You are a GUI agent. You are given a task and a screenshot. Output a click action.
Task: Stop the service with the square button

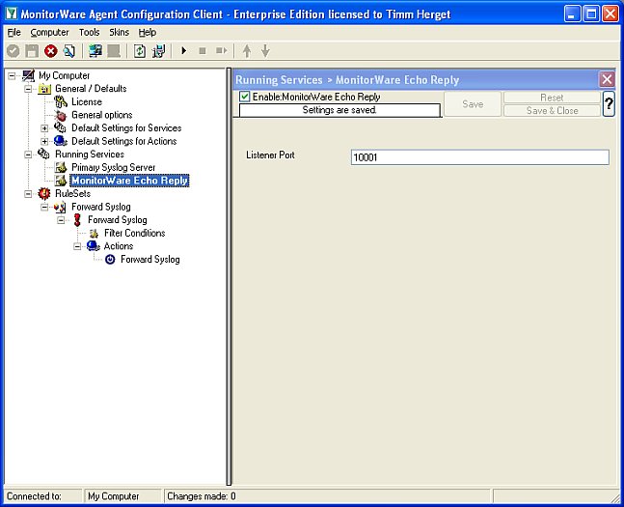[203, 51]
